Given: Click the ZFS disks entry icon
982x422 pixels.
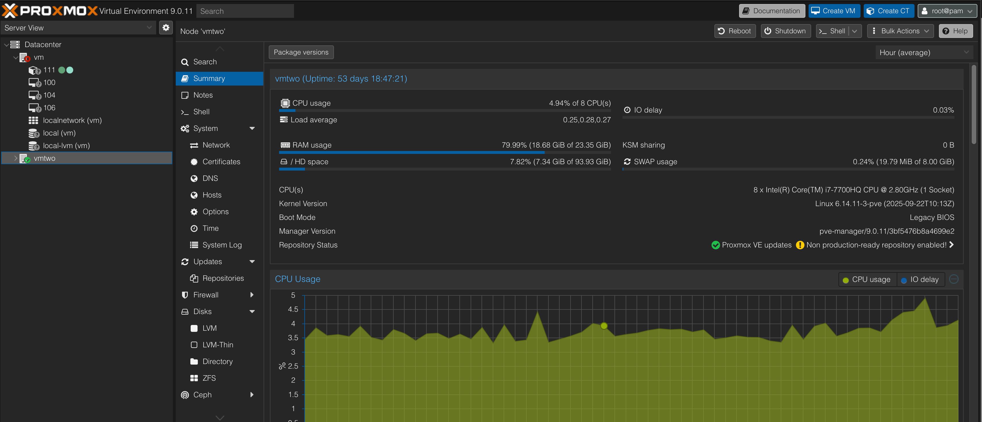Looking at the screenshot, I should pyautogui.click(x=194, y=378).
